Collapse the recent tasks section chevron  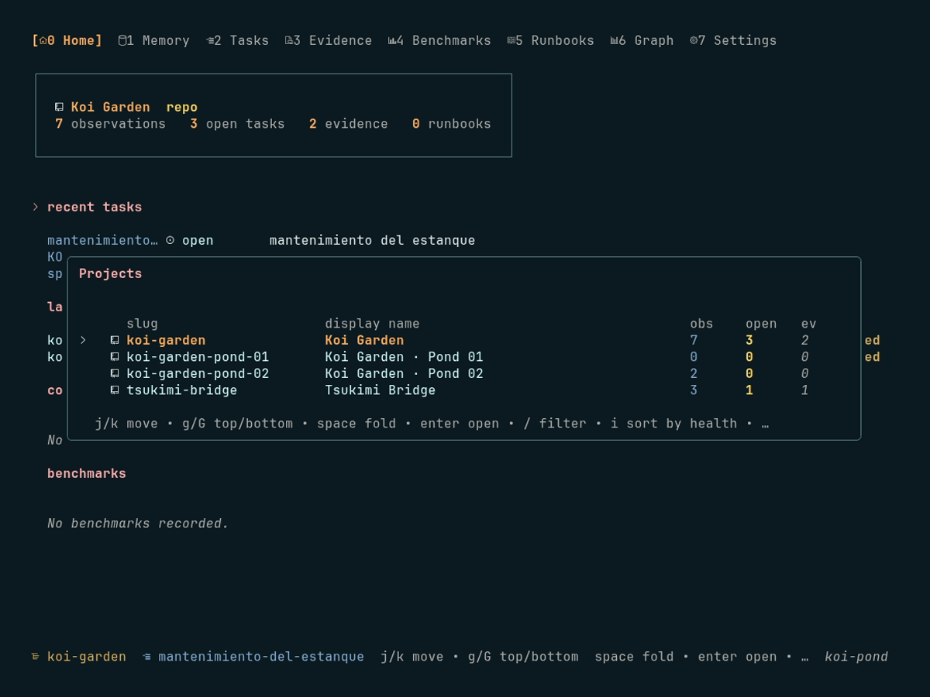[36, 207]
